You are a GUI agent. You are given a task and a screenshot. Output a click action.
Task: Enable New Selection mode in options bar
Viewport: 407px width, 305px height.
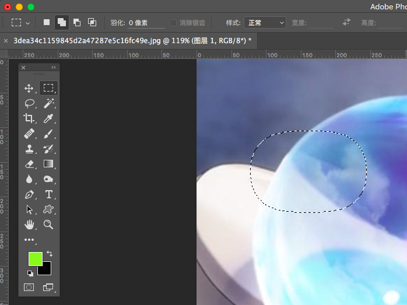click(x=47, y=23)
